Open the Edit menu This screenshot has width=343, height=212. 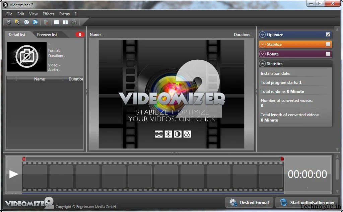tap(21, 14)
